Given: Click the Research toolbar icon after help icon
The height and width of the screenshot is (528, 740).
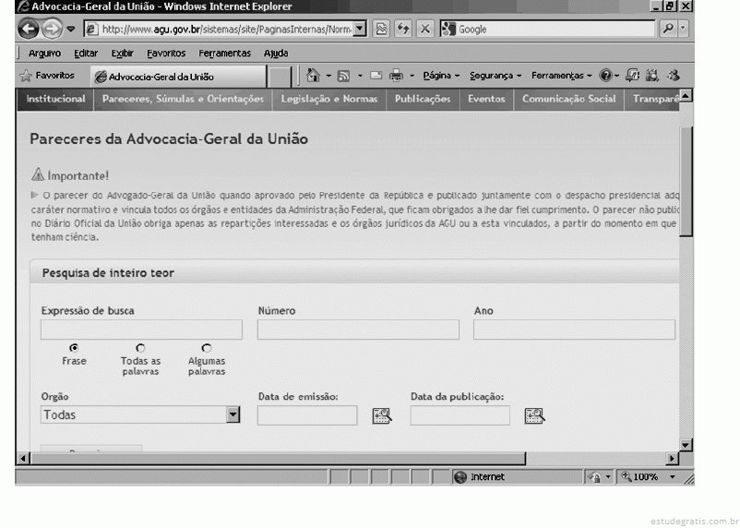Looking at the screenshot, I should pyautogui.click(x=632, y=76).
